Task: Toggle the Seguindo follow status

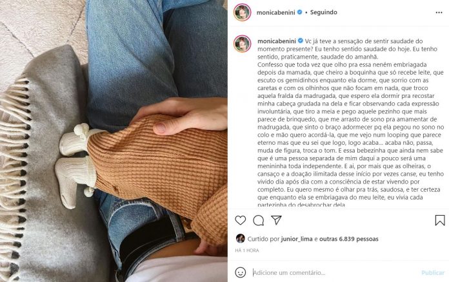Action: pos(324,12)
